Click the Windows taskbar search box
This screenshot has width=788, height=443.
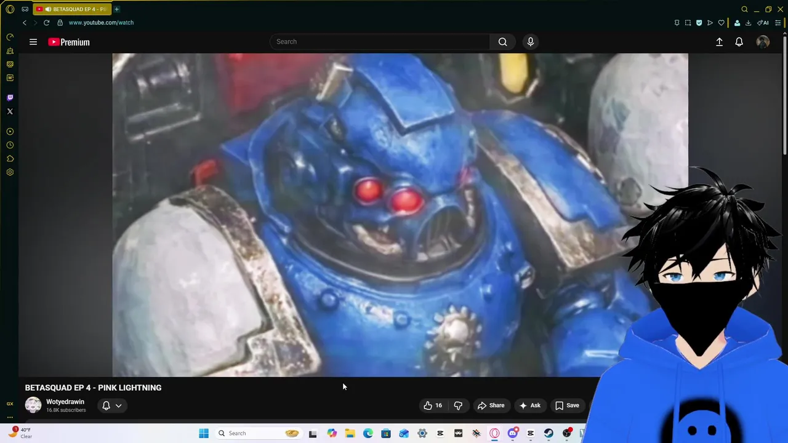(x=259, y=433)
